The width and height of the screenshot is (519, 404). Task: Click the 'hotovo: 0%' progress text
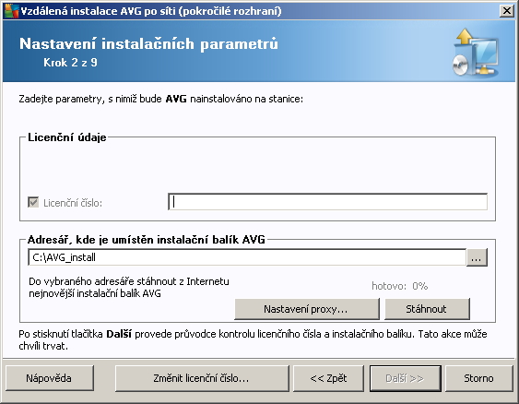(400, 286)
